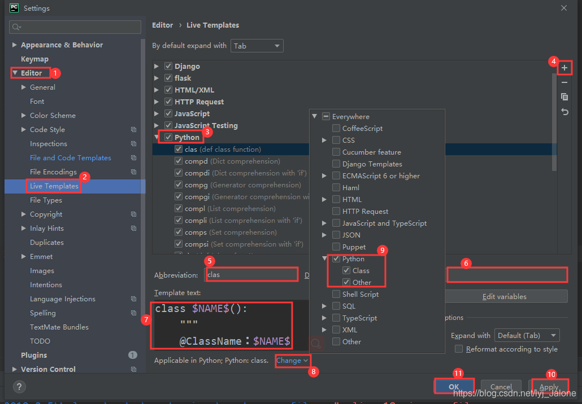Enable Reformat according to style
Screen dimensions: 582x404
[459, 349]
